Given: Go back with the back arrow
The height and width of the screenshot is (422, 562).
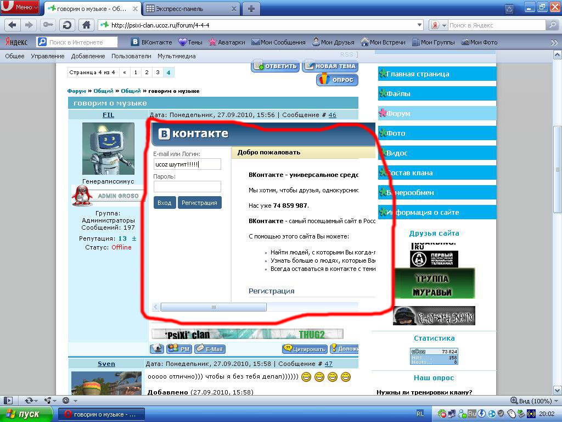Looking at the screenshot, I should [12, 25].
